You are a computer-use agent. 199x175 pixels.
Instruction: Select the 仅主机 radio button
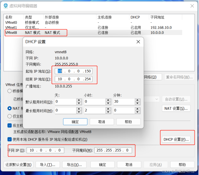(x=10, y=116)
